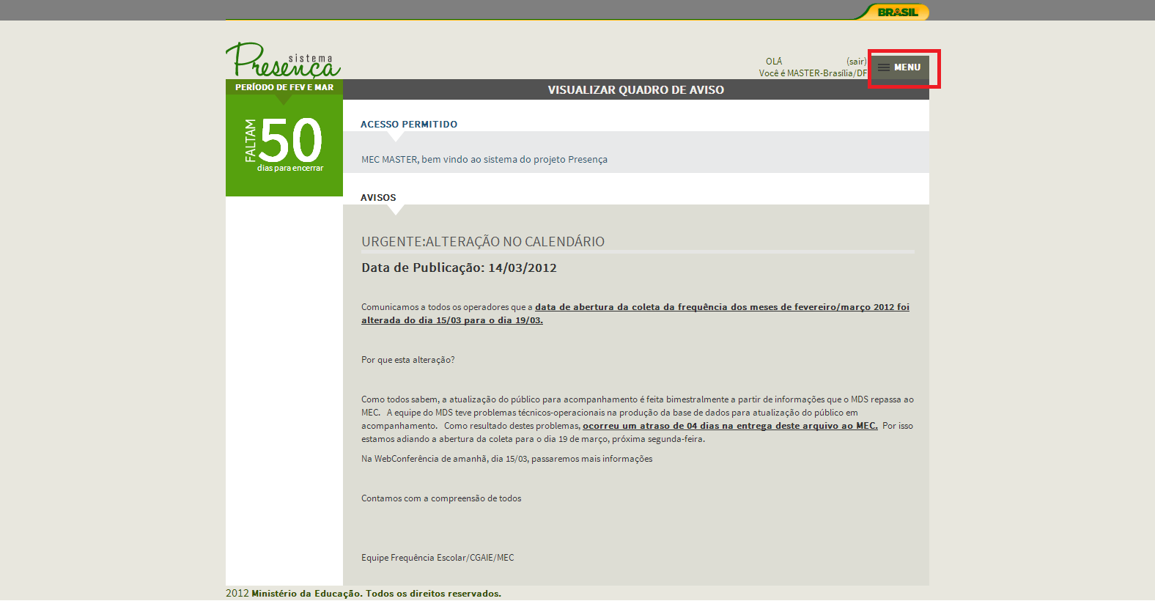Image resolution: width=1155 pixels, height=601 pixels.
Task: Click the '50 dias para encerrar' counter
Action: [x=284, y=145]
